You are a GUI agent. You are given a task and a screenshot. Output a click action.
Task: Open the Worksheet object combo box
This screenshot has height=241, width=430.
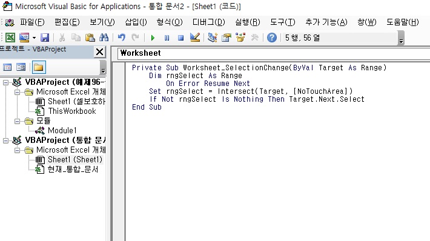coord(274,53)
